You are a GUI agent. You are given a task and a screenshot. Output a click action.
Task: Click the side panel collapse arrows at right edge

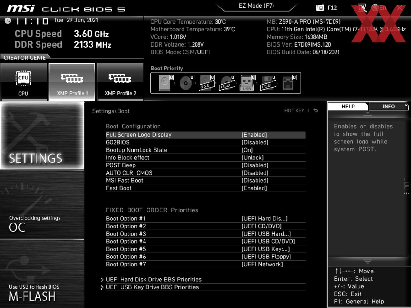(x=407, y=194)
